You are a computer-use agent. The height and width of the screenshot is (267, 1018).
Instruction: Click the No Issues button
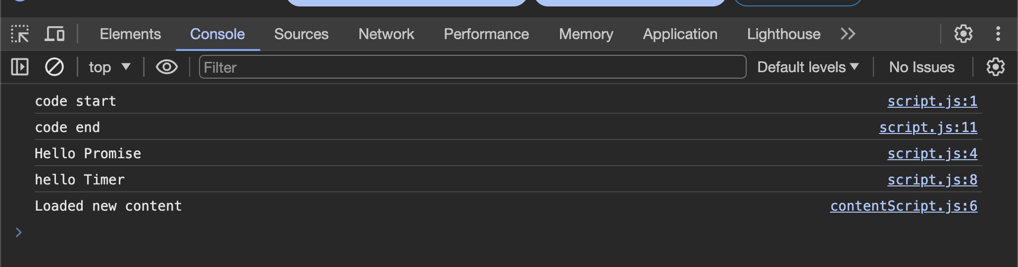coord(921,67)
